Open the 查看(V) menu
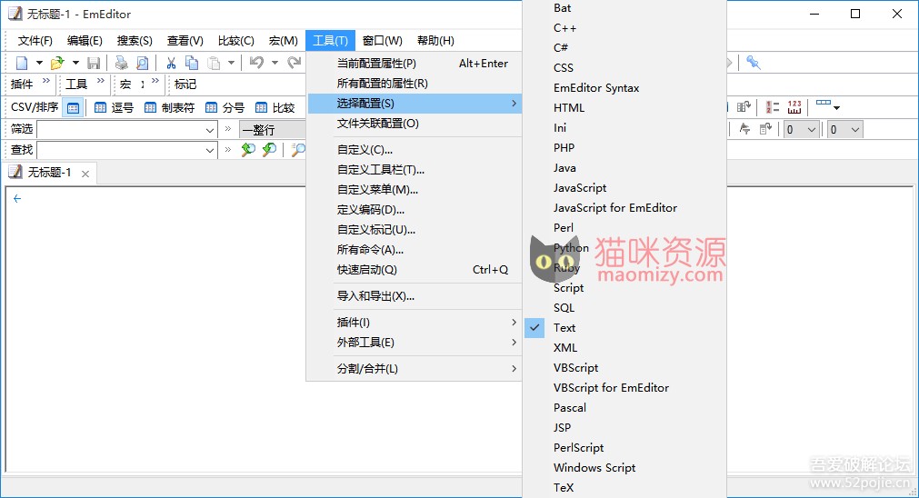 [185, 40]
